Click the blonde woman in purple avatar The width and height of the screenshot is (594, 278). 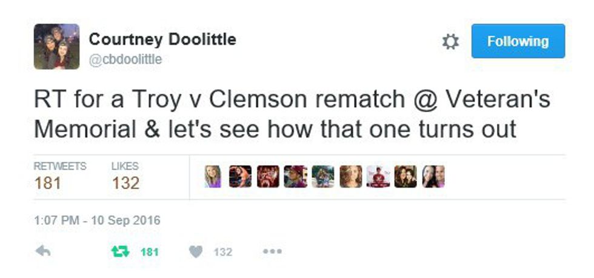click(213, 176)
